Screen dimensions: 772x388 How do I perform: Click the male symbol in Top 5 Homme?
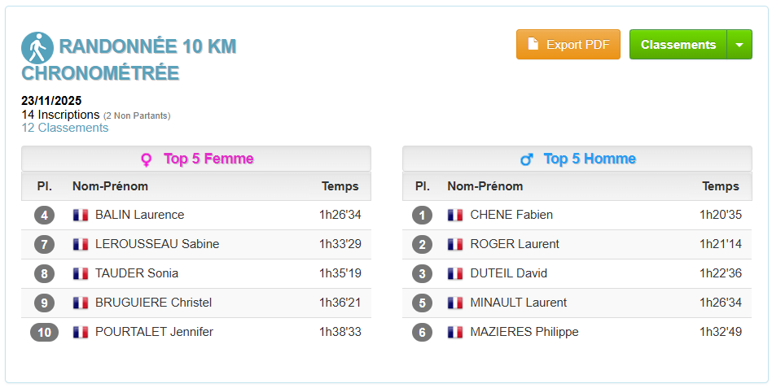[x=527, y=159]
